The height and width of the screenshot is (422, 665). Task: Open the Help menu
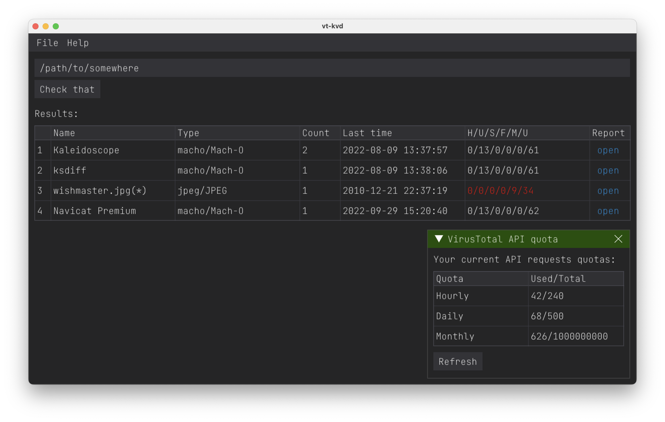(x=77, y=43)
